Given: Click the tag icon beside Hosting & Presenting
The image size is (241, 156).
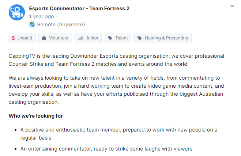Looking at the screenshot, I should pyautogui.click(x=140, y=38).
